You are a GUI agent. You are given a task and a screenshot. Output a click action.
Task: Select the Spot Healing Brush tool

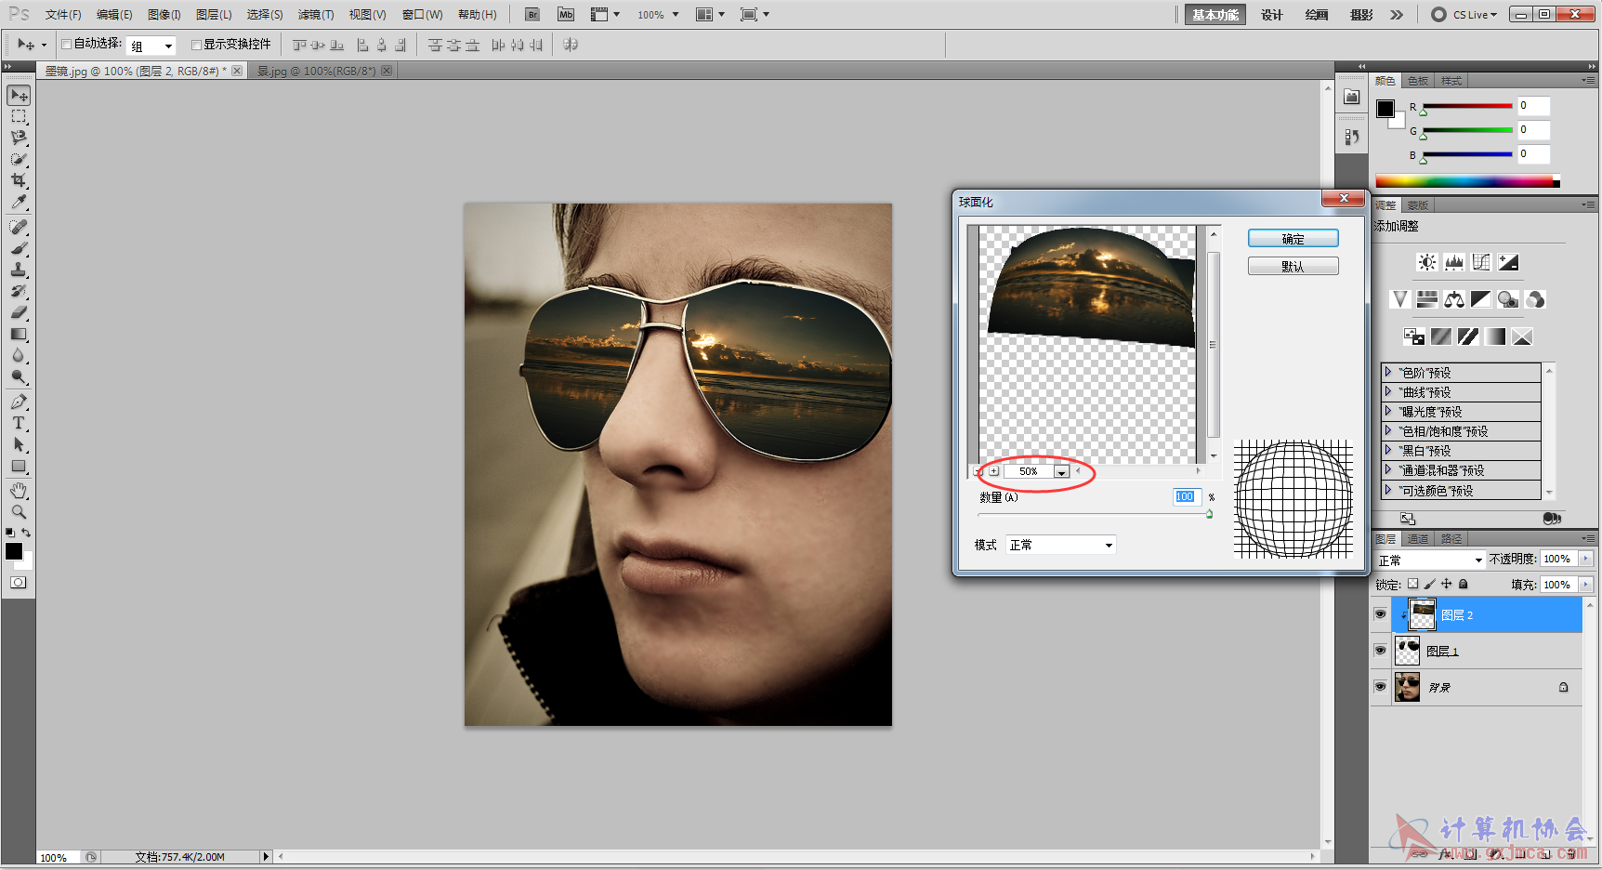tap(19, 227)
